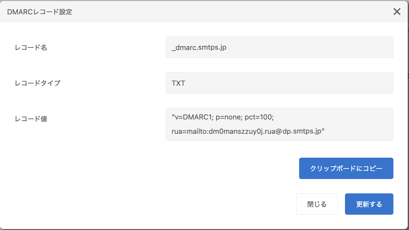Click the レコードタイプ label

(x=38, y=83)
